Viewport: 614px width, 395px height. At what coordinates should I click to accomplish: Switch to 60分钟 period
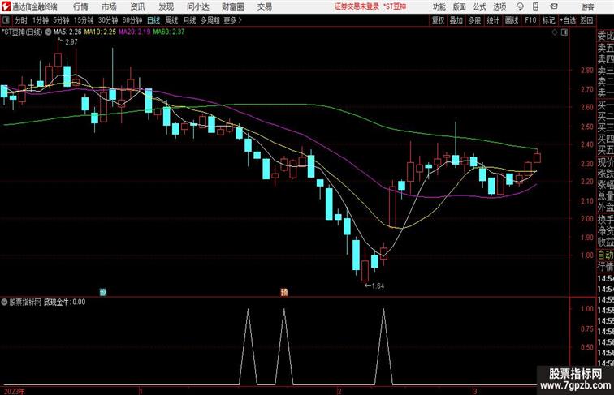pos(132,20)
